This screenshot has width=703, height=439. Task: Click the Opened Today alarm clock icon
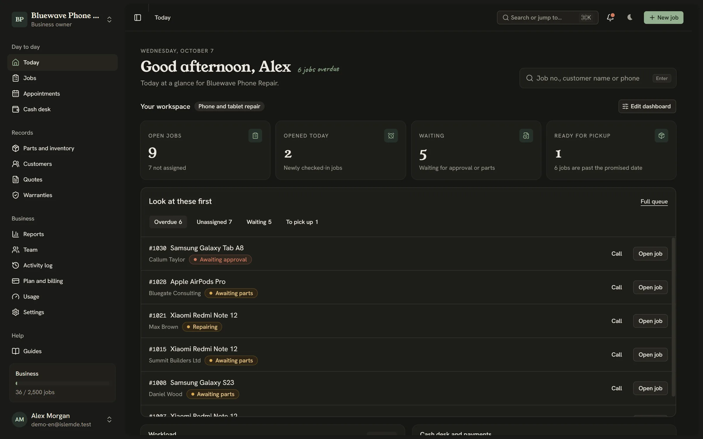pyautogui.click(x=391, y=136)
